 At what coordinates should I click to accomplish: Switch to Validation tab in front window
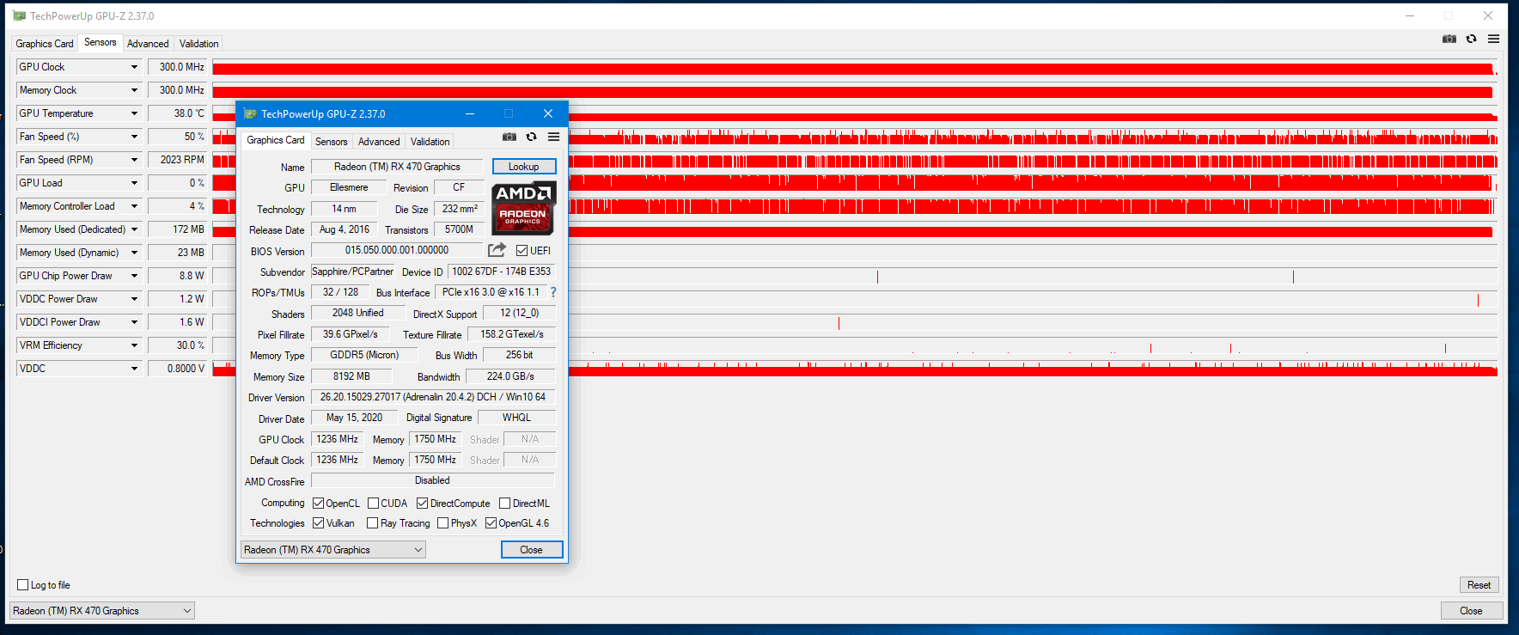(x=430, y=142)
